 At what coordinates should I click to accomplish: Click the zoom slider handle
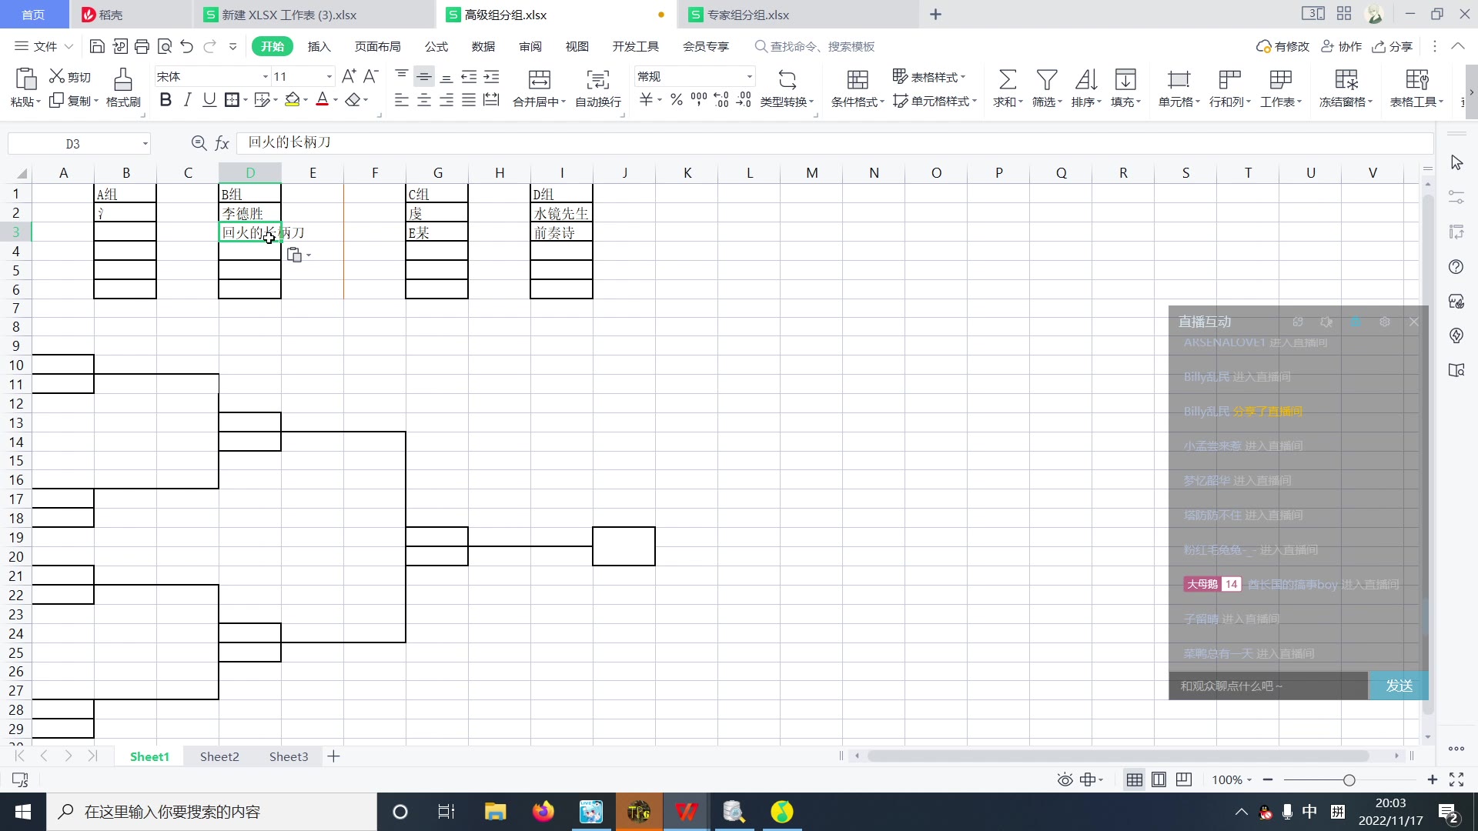click(1349, 780)
